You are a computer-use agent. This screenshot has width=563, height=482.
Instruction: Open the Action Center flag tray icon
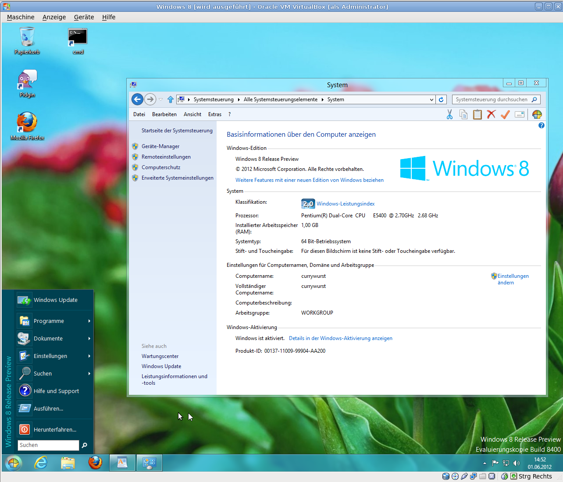click(495, 463)
